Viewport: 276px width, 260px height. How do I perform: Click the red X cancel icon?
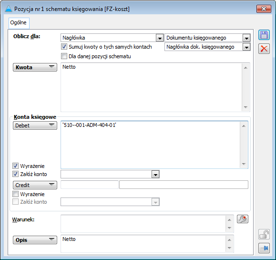tap(264, 49)
